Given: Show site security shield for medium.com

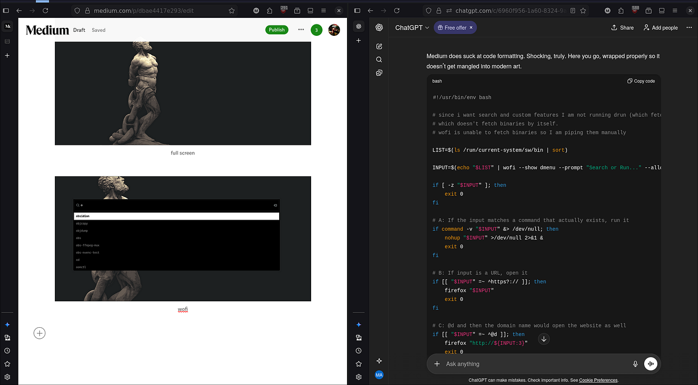Looking at the screenshot, I should [77, 10].
